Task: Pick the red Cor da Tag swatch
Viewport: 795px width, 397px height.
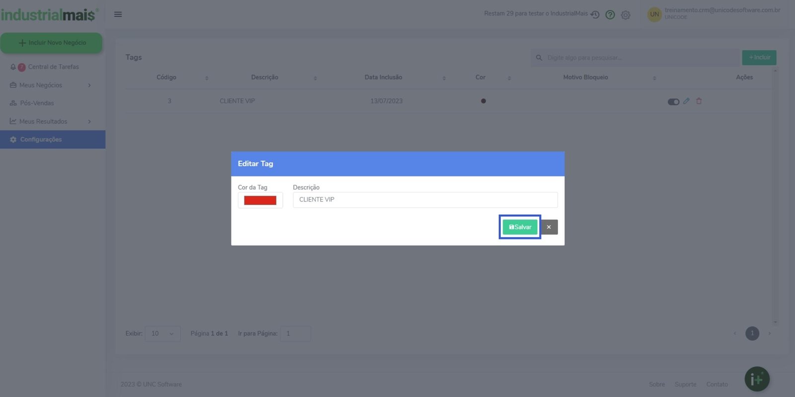Action: tap(260, 200)
